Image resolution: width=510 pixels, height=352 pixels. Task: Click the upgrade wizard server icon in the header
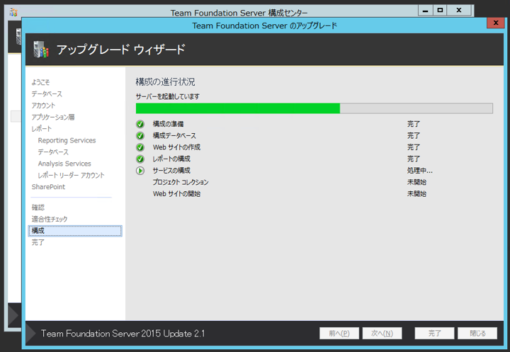click(x=41, y=50)
